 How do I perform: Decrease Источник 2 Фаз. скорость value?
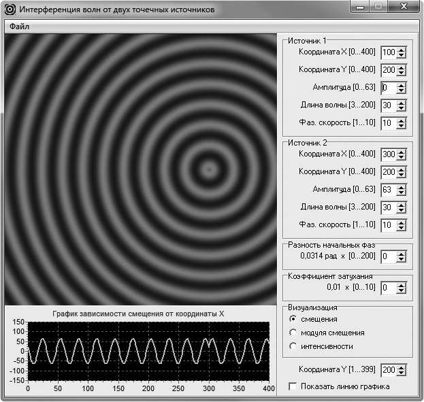click(x=402, y=229)
